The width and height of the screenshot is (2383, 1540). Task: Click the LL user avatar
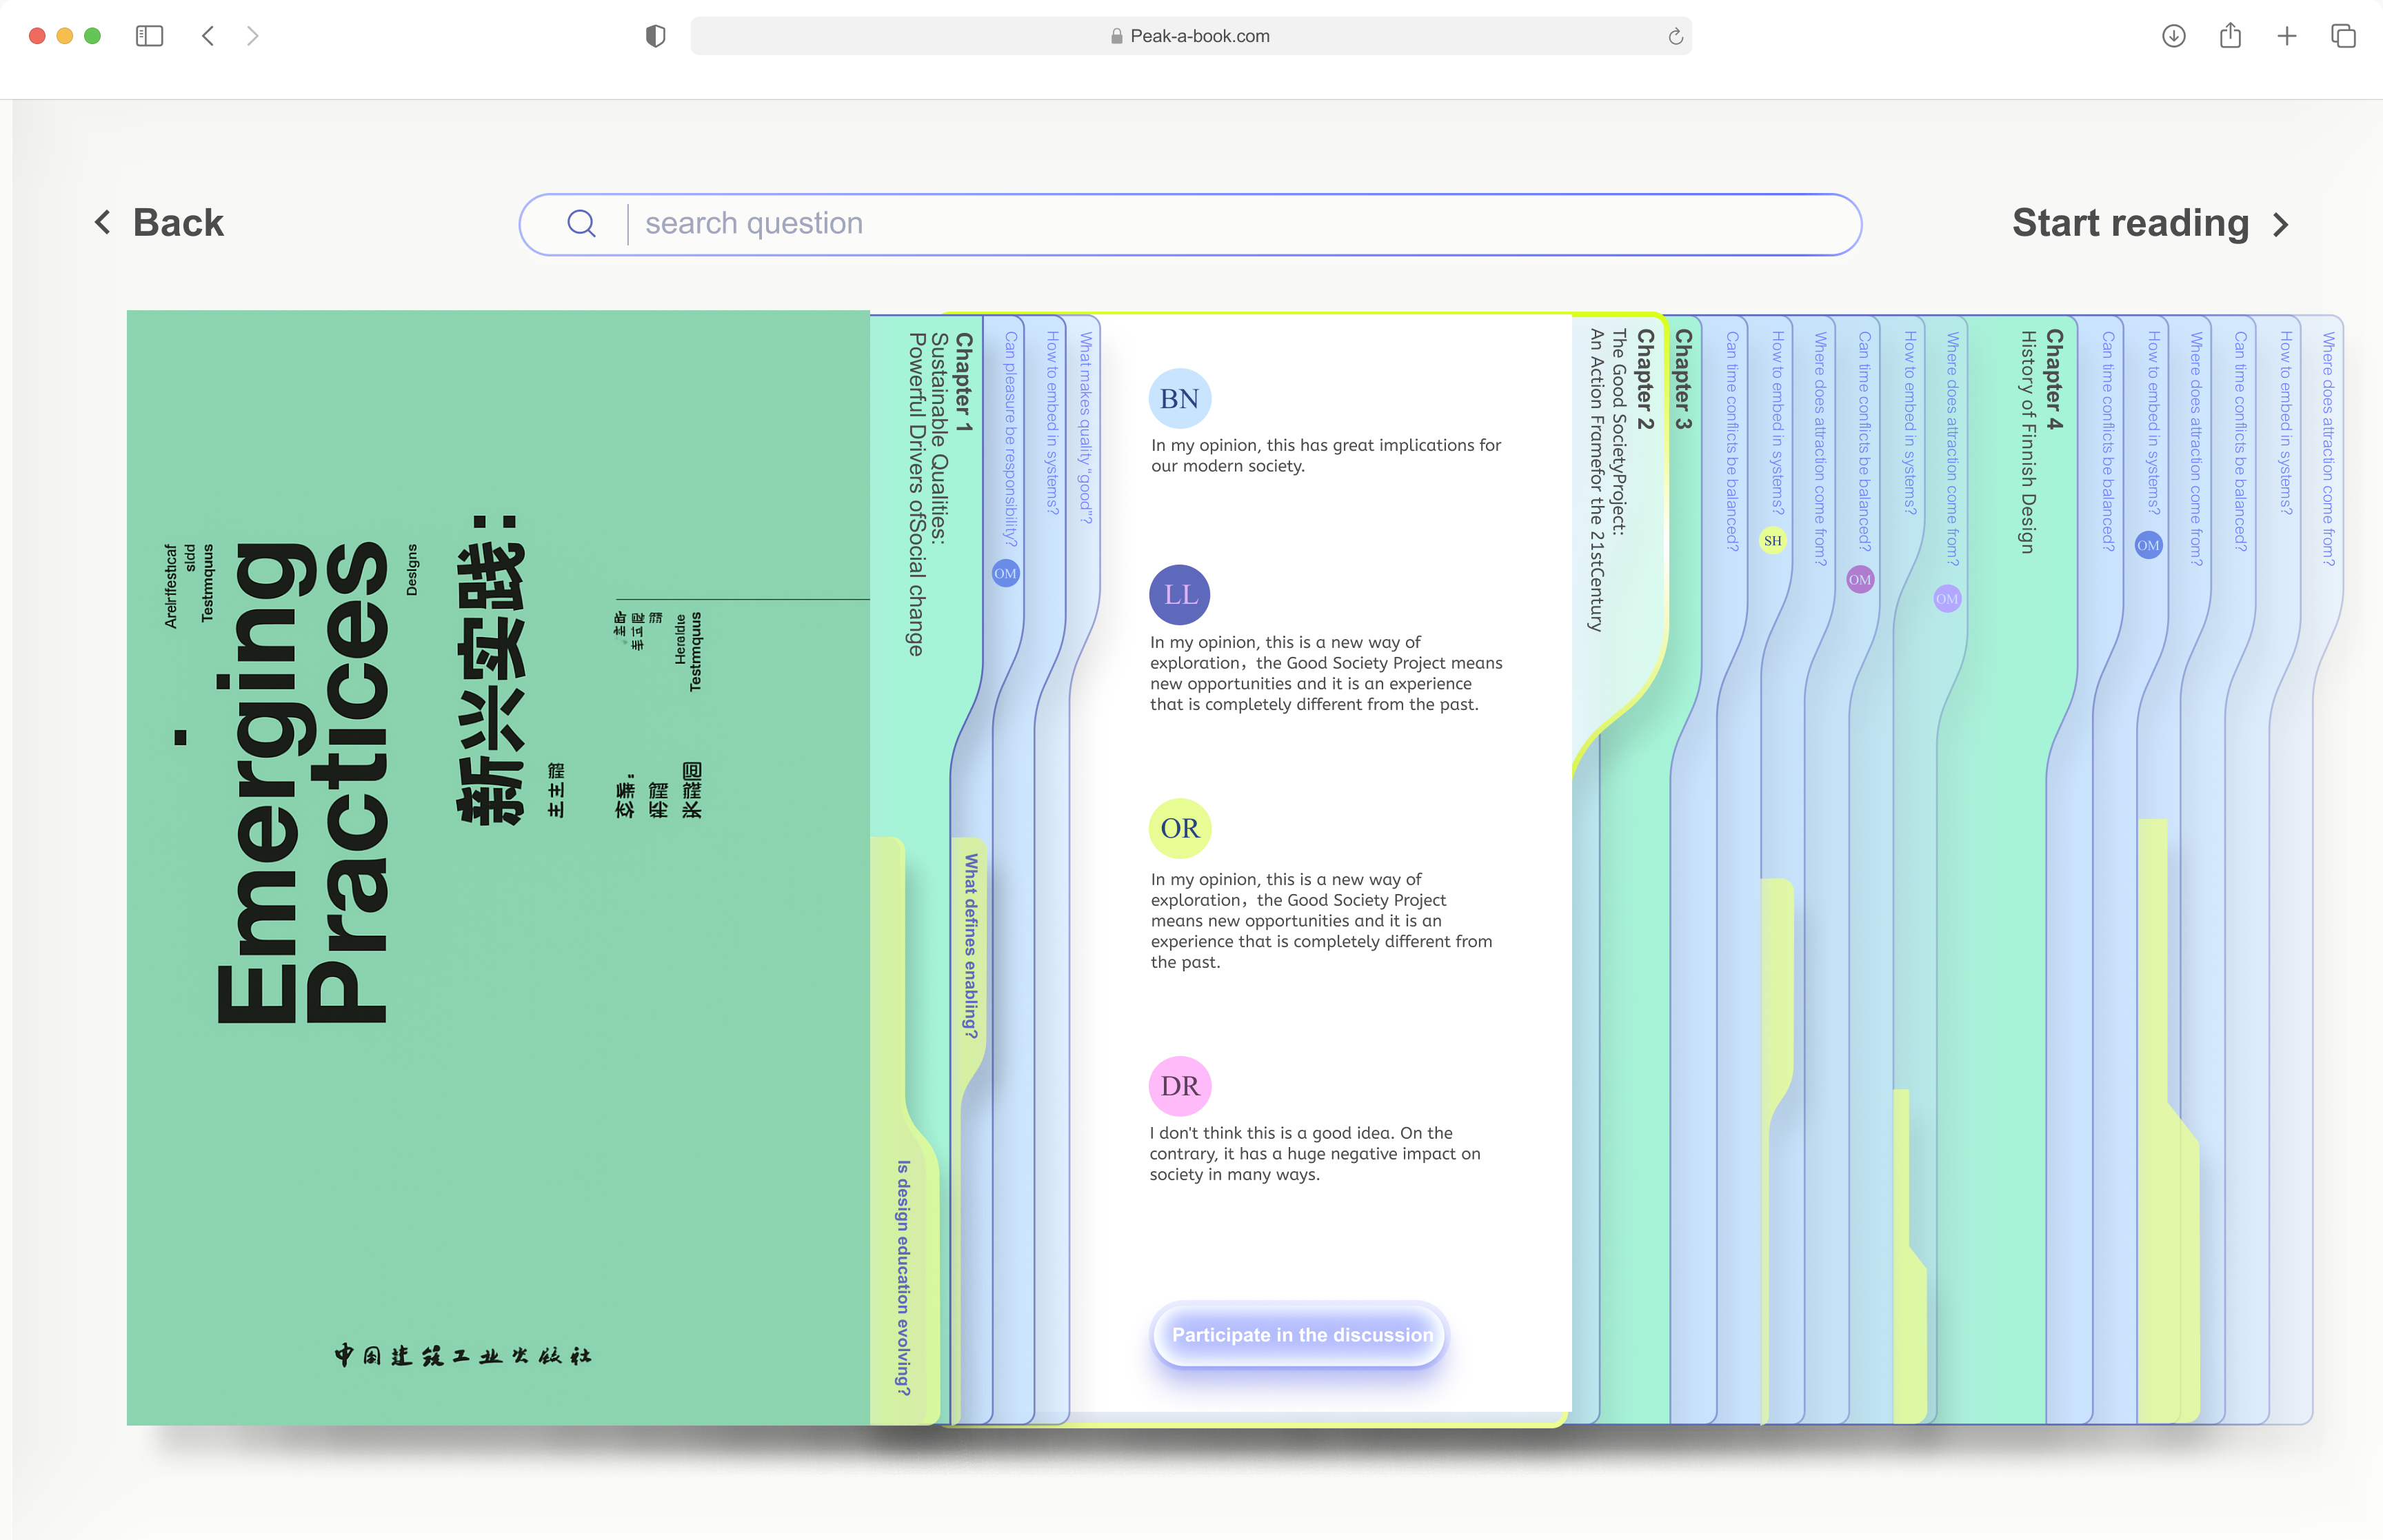[1180, 595]
